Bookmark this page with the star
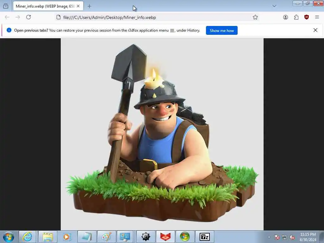This screenshot has width=324, height=243. (x=255, y=17)
